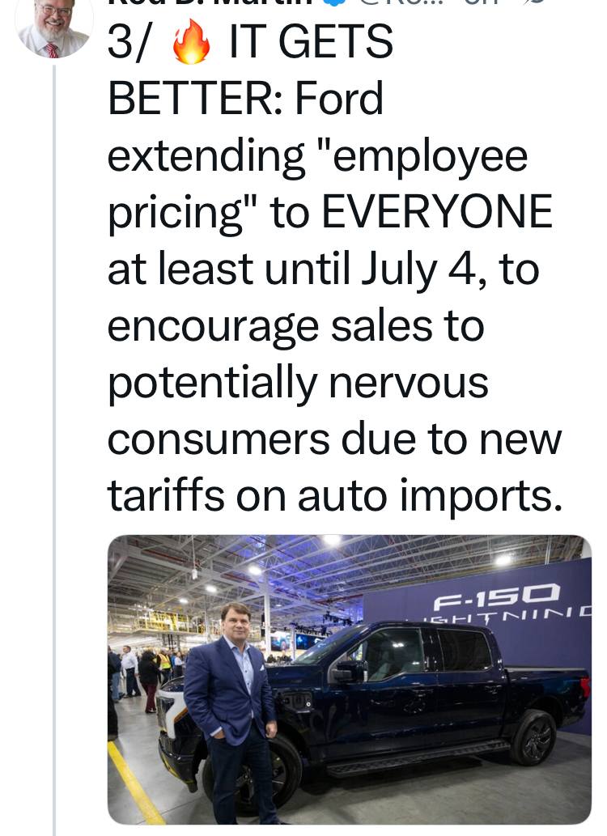Viewport: 607px width, 836px height.
Task: Open the tweet author's profile avatar
Action: 54,28
